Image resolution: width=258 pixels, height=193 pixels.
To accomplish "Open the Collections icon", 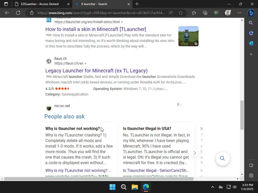I will coord(205,13).
